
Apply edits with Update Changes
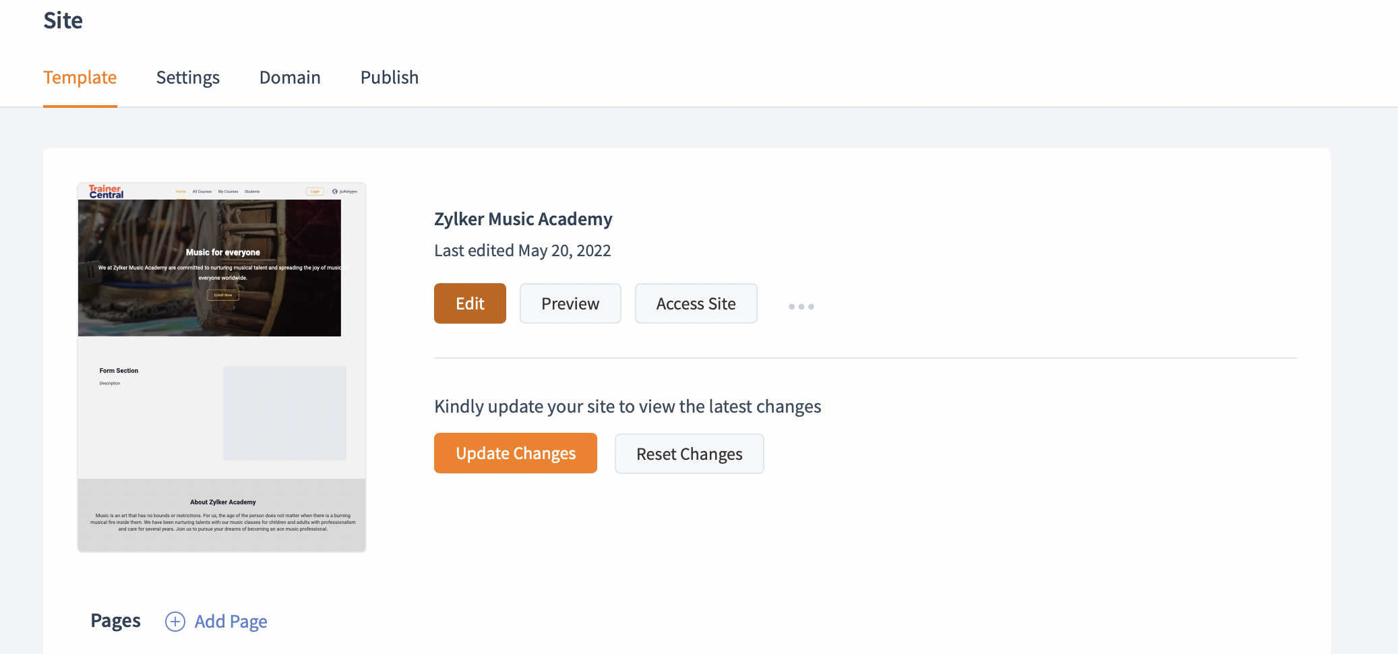516,454
